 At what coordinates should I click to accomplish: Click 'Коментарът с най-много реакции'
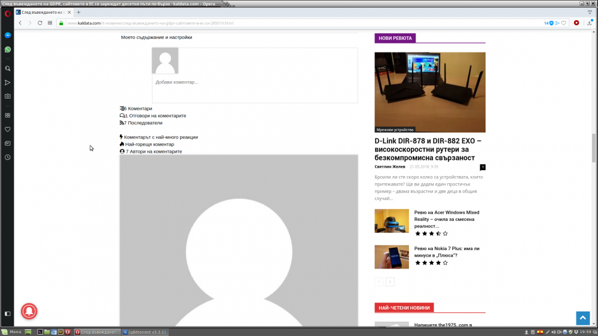158,137
